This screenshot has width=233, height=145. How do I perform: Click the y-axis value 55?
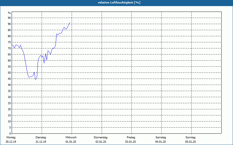pos(9,67)
